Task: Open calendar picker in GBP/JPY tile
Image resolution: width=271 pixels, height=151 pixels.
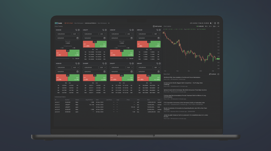Action: click(159, 71)
